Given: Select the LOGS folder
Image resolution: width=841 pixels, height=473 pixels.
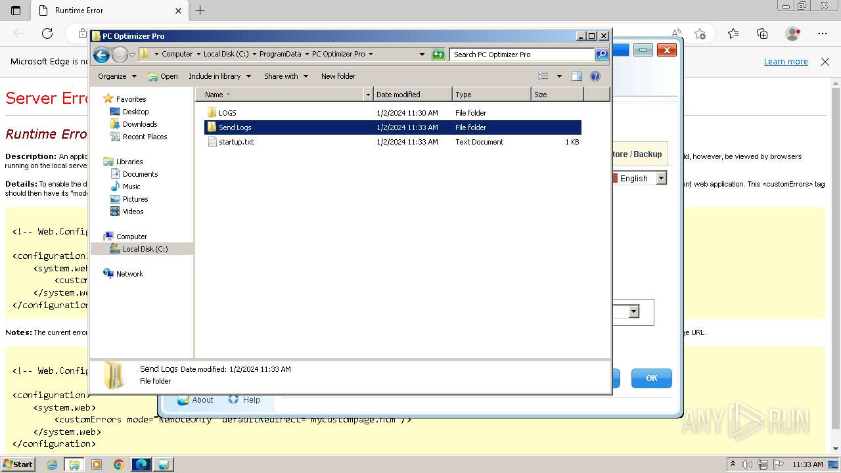Looking at the screenshot, I should 227,113.
